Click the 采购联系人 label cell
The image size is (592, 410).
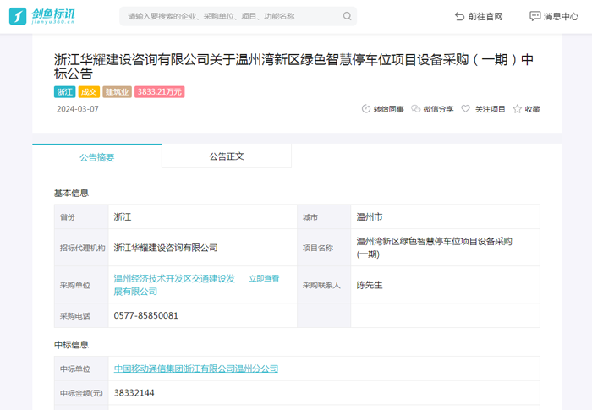click(x=324, y=285)
